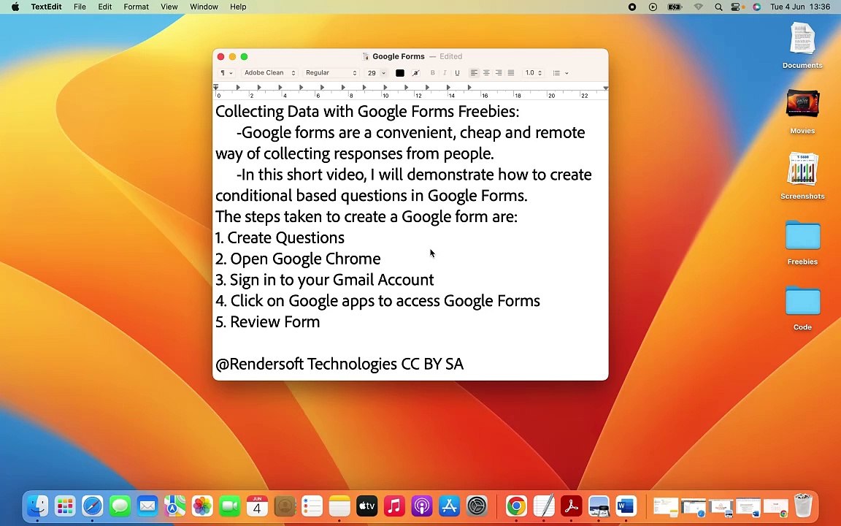Screen dimensions: 841x526
Task: Open the Regular typeface style dropdown
Action: coord(331,73)
